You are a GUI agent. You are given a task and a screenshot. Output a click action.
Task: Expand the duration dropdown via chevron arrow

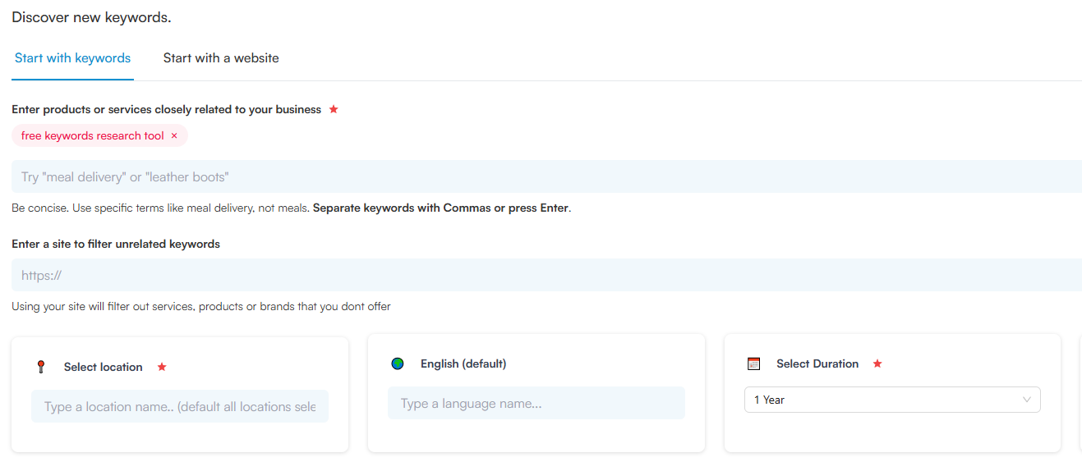point(1027,400)
